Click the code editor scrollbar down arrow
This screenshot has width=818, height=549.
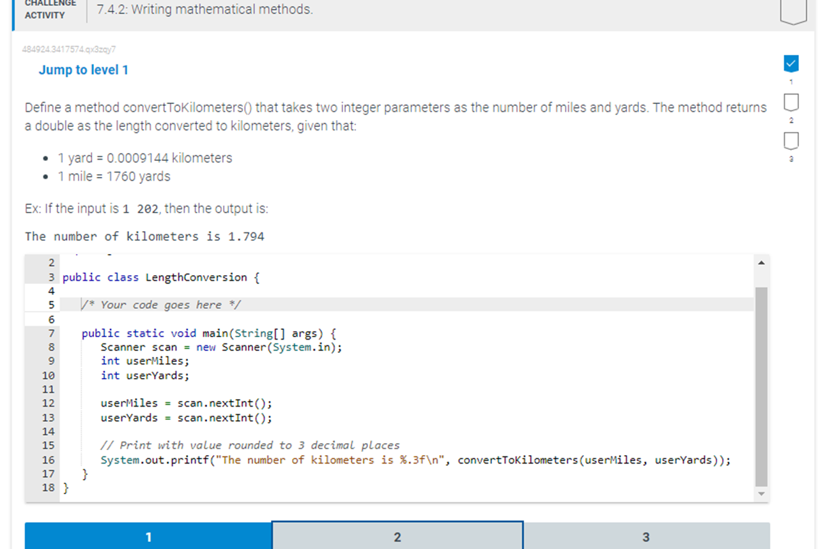coord(761,493)
